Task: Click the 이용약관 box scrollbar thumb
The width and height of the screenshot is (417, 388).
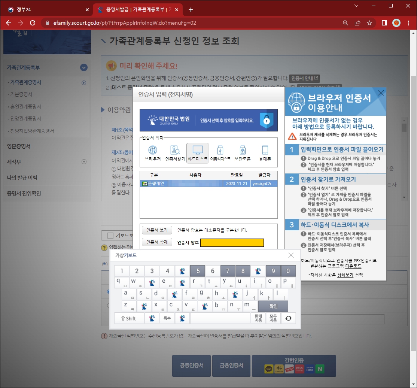Action: 404,127
